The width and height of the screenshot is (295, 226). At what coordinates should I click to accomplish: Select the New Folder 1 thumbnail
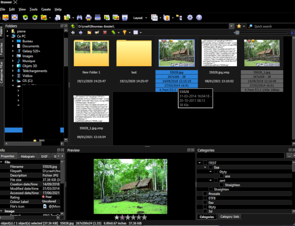coord(91,53)
